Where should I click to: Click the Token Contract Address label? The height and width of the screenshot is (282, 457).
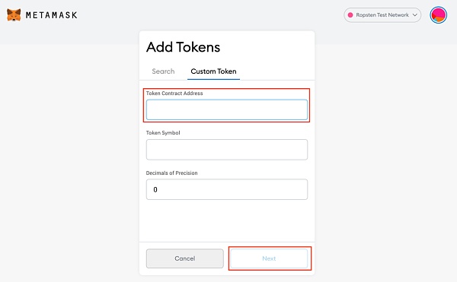(x=174, y=93)
